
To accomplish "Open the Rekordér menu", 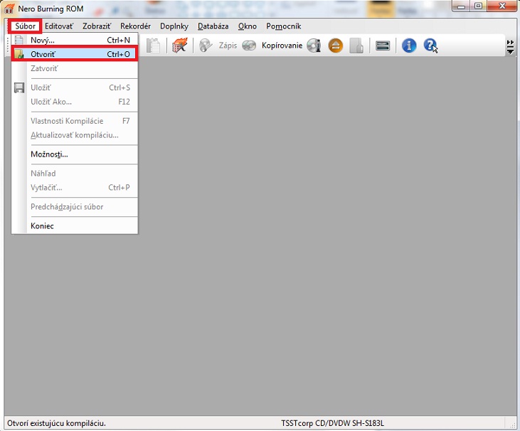I will (x=135, y=26).
